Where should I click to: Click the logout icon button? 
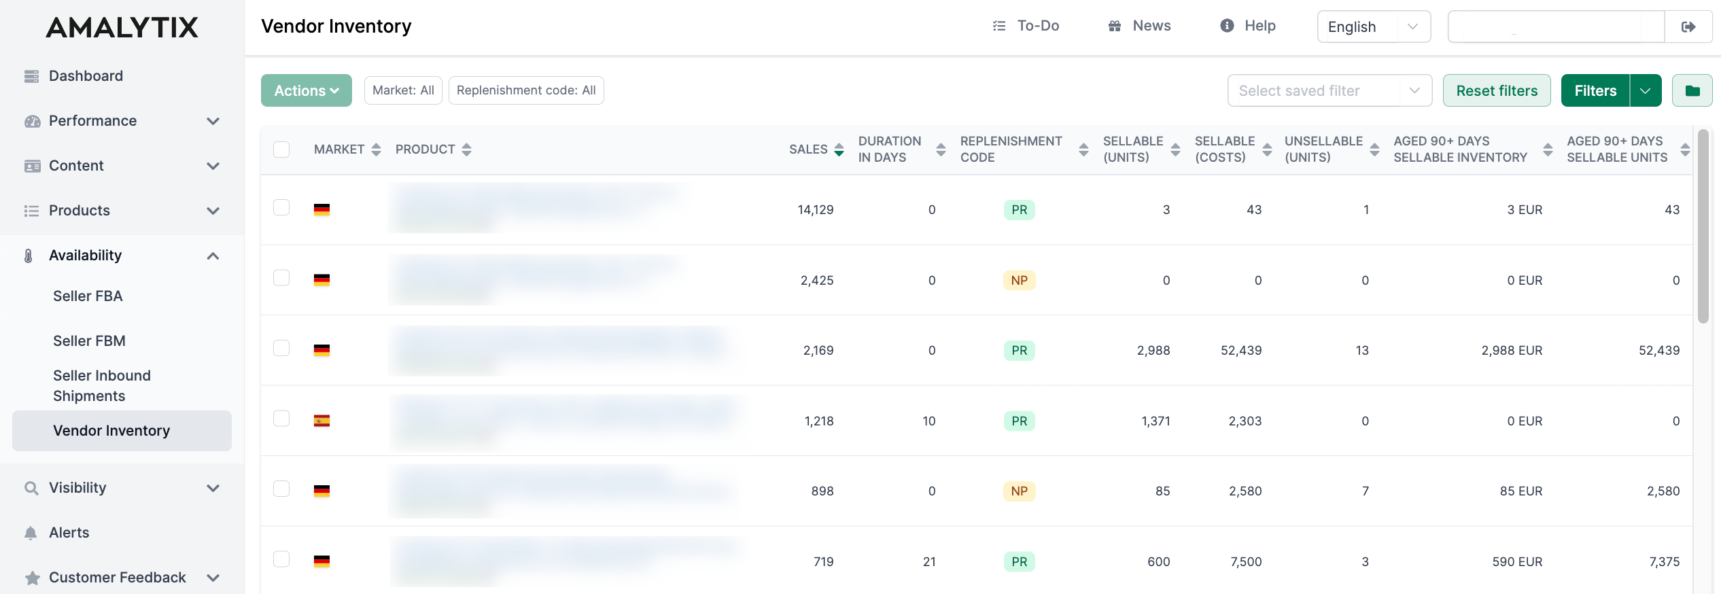1688,27
